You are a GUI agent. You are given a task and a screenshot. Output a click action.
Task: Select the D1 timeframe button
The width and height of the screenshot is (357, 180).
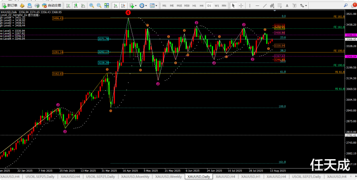point(209,5)
